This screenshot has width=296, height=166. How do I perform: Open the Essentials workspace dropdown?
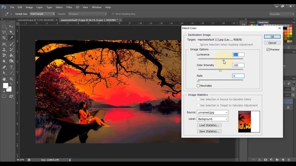282,14
